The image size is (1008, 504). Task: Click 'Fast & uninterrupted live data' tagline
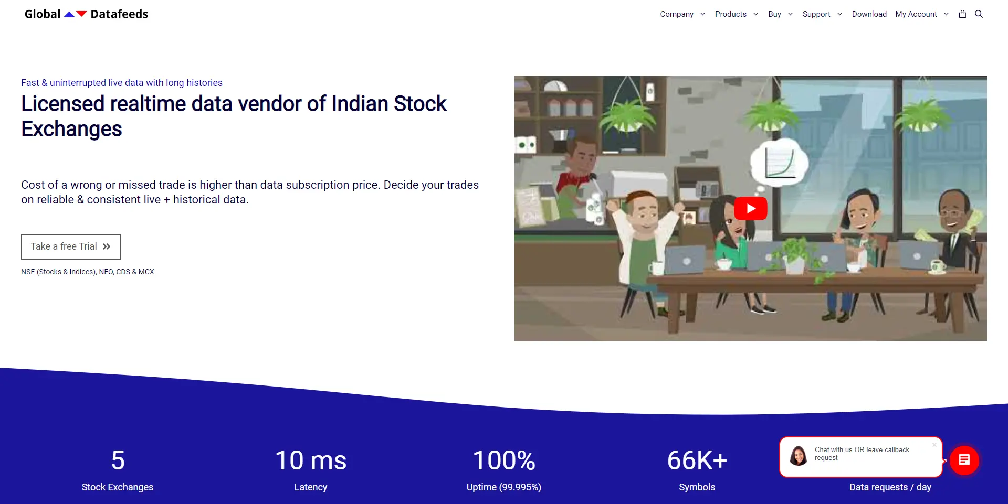[122, 83]
